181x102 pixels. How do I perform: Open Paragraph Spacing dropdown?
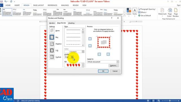[x=147, y=9]
